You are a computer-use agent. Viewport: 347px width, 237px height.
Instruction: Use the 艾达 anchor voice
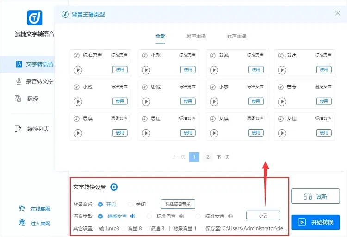coord(324,69)
